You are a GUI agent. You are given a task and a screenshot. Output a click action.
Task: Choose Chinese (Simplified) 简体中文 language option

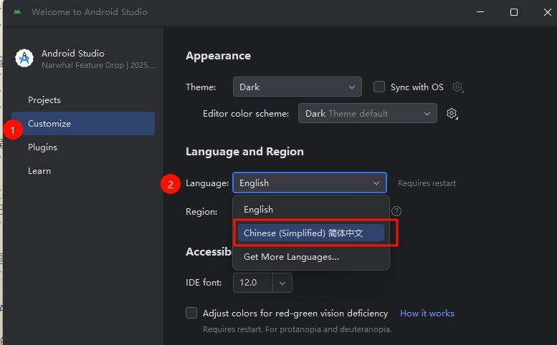pos(311,233)
